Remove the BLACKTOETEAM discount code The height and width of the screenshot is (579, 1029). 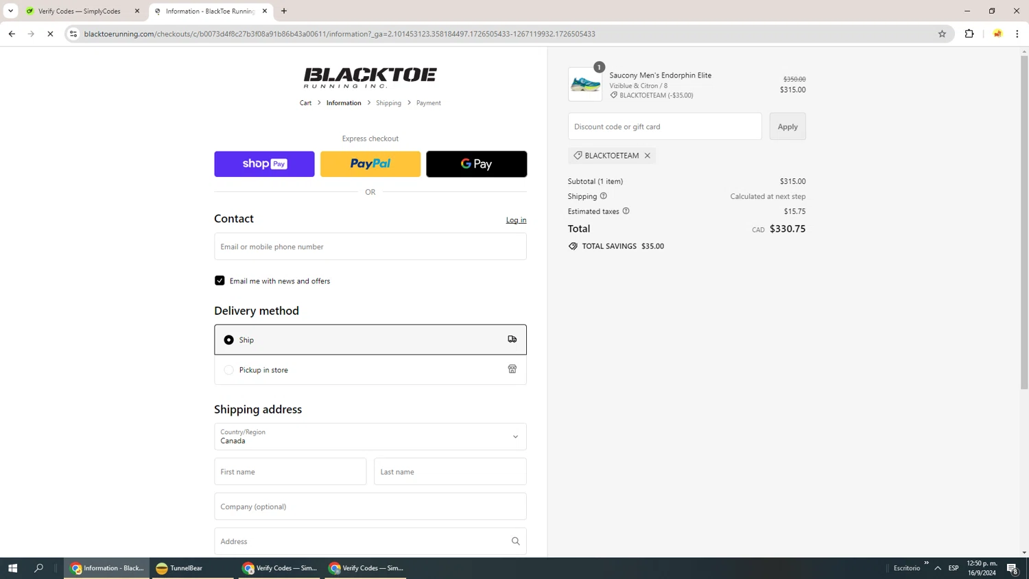click(647, 156)
